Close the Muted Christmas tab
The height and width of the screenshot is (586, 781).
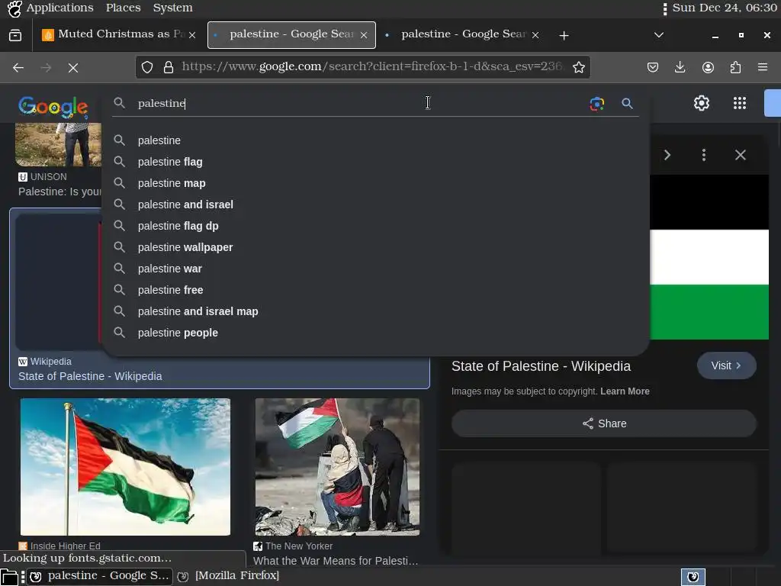191,35
